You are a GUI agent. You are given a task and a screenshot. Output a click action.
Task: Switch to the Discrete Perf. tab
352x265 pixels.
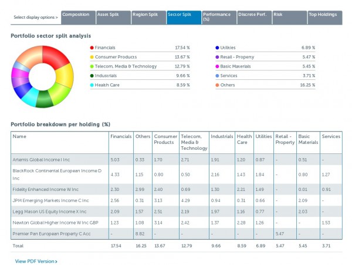pyautogui.click(x=255, y=17)
